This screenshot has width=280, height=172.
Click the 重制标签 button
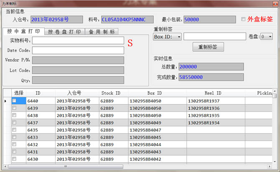(208, 47)
